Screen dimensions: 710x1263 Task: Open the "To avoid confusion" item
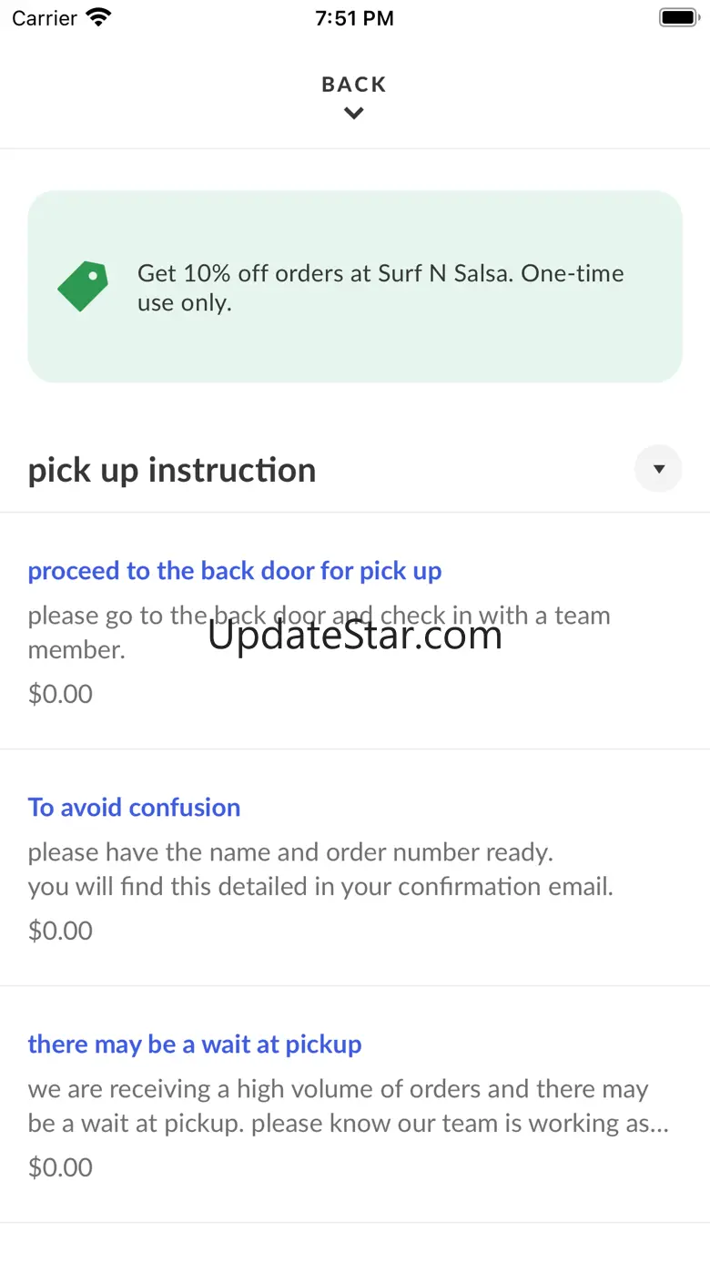(134, 808)
